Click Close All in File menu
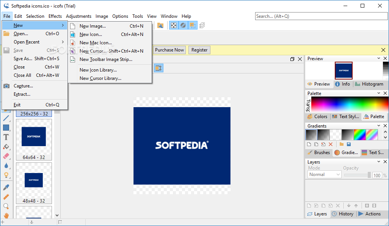The image size is (389, 226). [x=35, y=75]
